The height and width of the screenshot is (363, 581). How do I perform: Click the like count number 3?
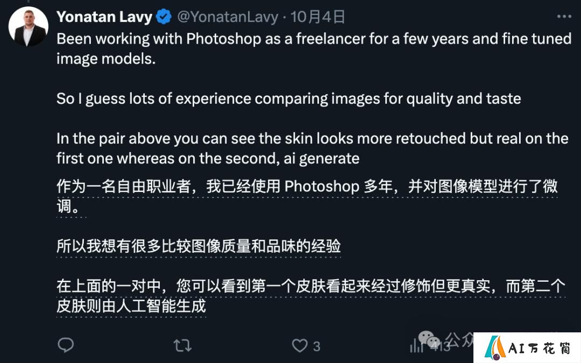pos(316,346)
